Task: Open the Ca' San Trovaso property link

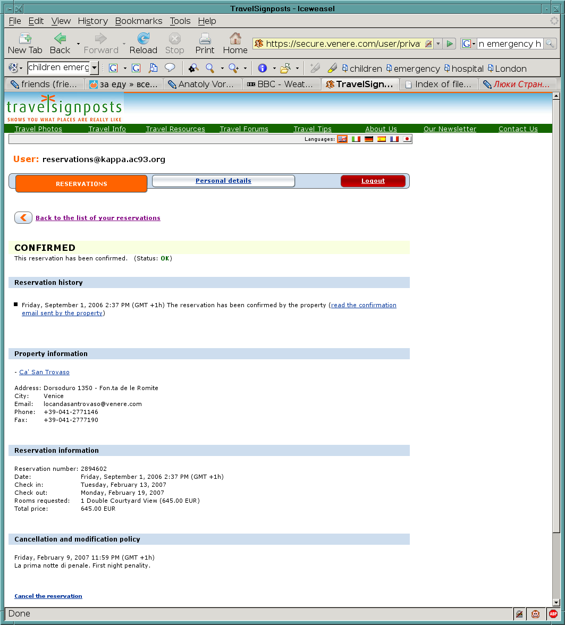Action: pyautogui.click(x=44, y=372)
